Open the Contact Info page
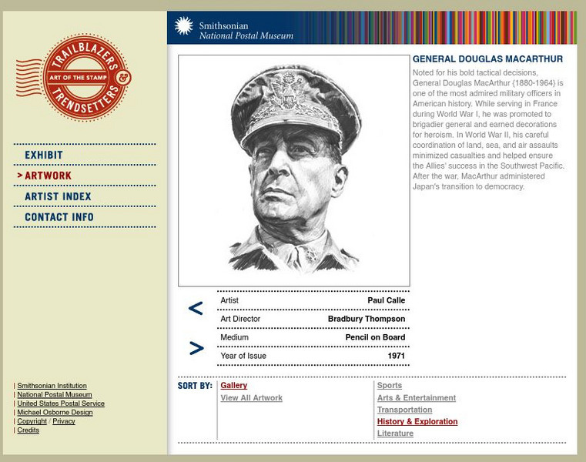The height and width of the screenshot is (462, 586). point(59,217)
